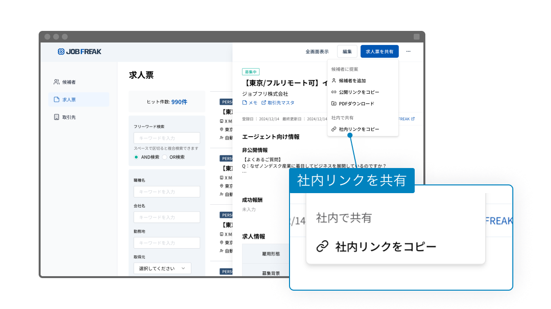Click the three-dot more options icon

408,51
